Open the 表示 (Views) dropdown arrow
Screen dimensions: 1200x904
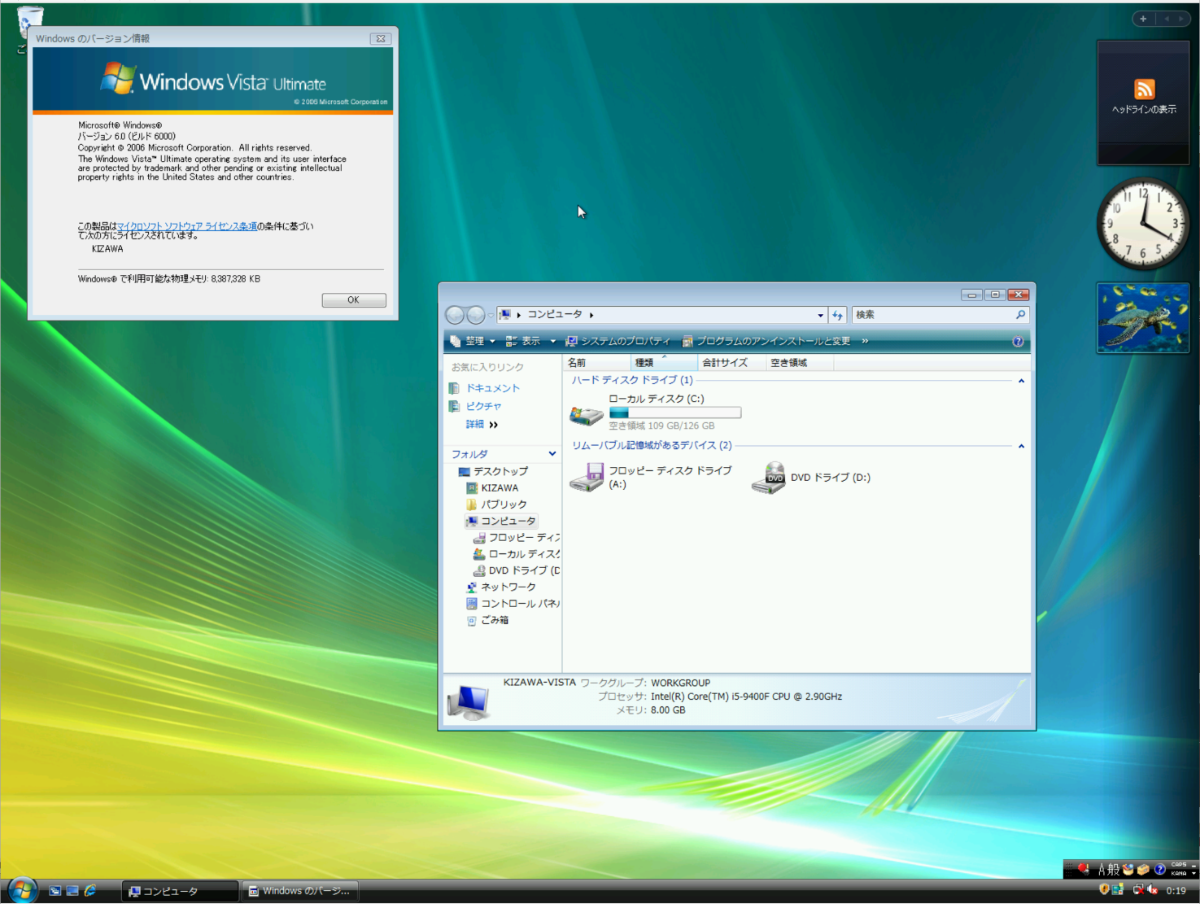(553, 342)
